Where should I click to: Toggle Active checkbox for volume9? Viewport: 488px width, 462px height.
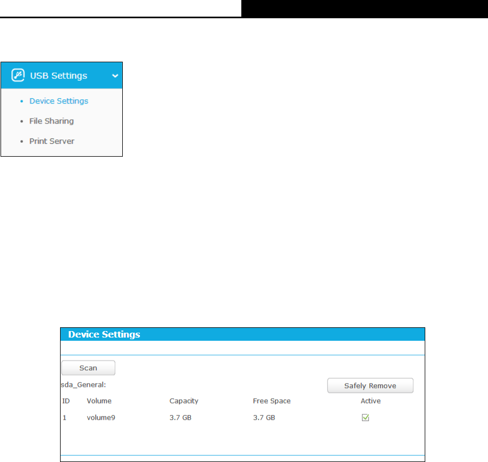[365, 417]
